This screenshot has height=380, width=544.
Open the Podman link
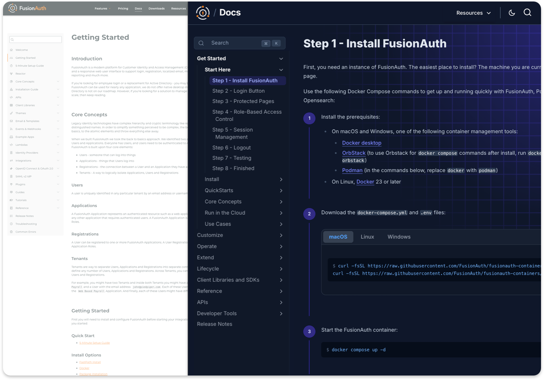(352, 170)
